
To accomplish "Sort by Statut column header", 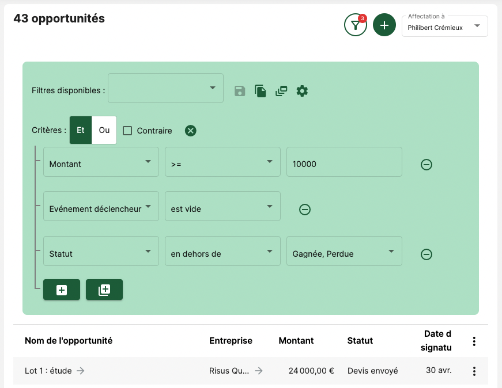I will [360, 341].
